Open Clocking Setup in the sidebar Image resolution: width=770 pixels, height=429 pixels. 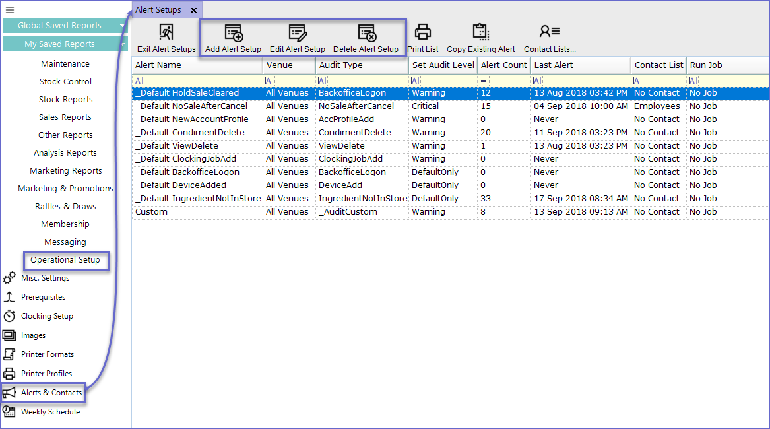click(46, 316)
